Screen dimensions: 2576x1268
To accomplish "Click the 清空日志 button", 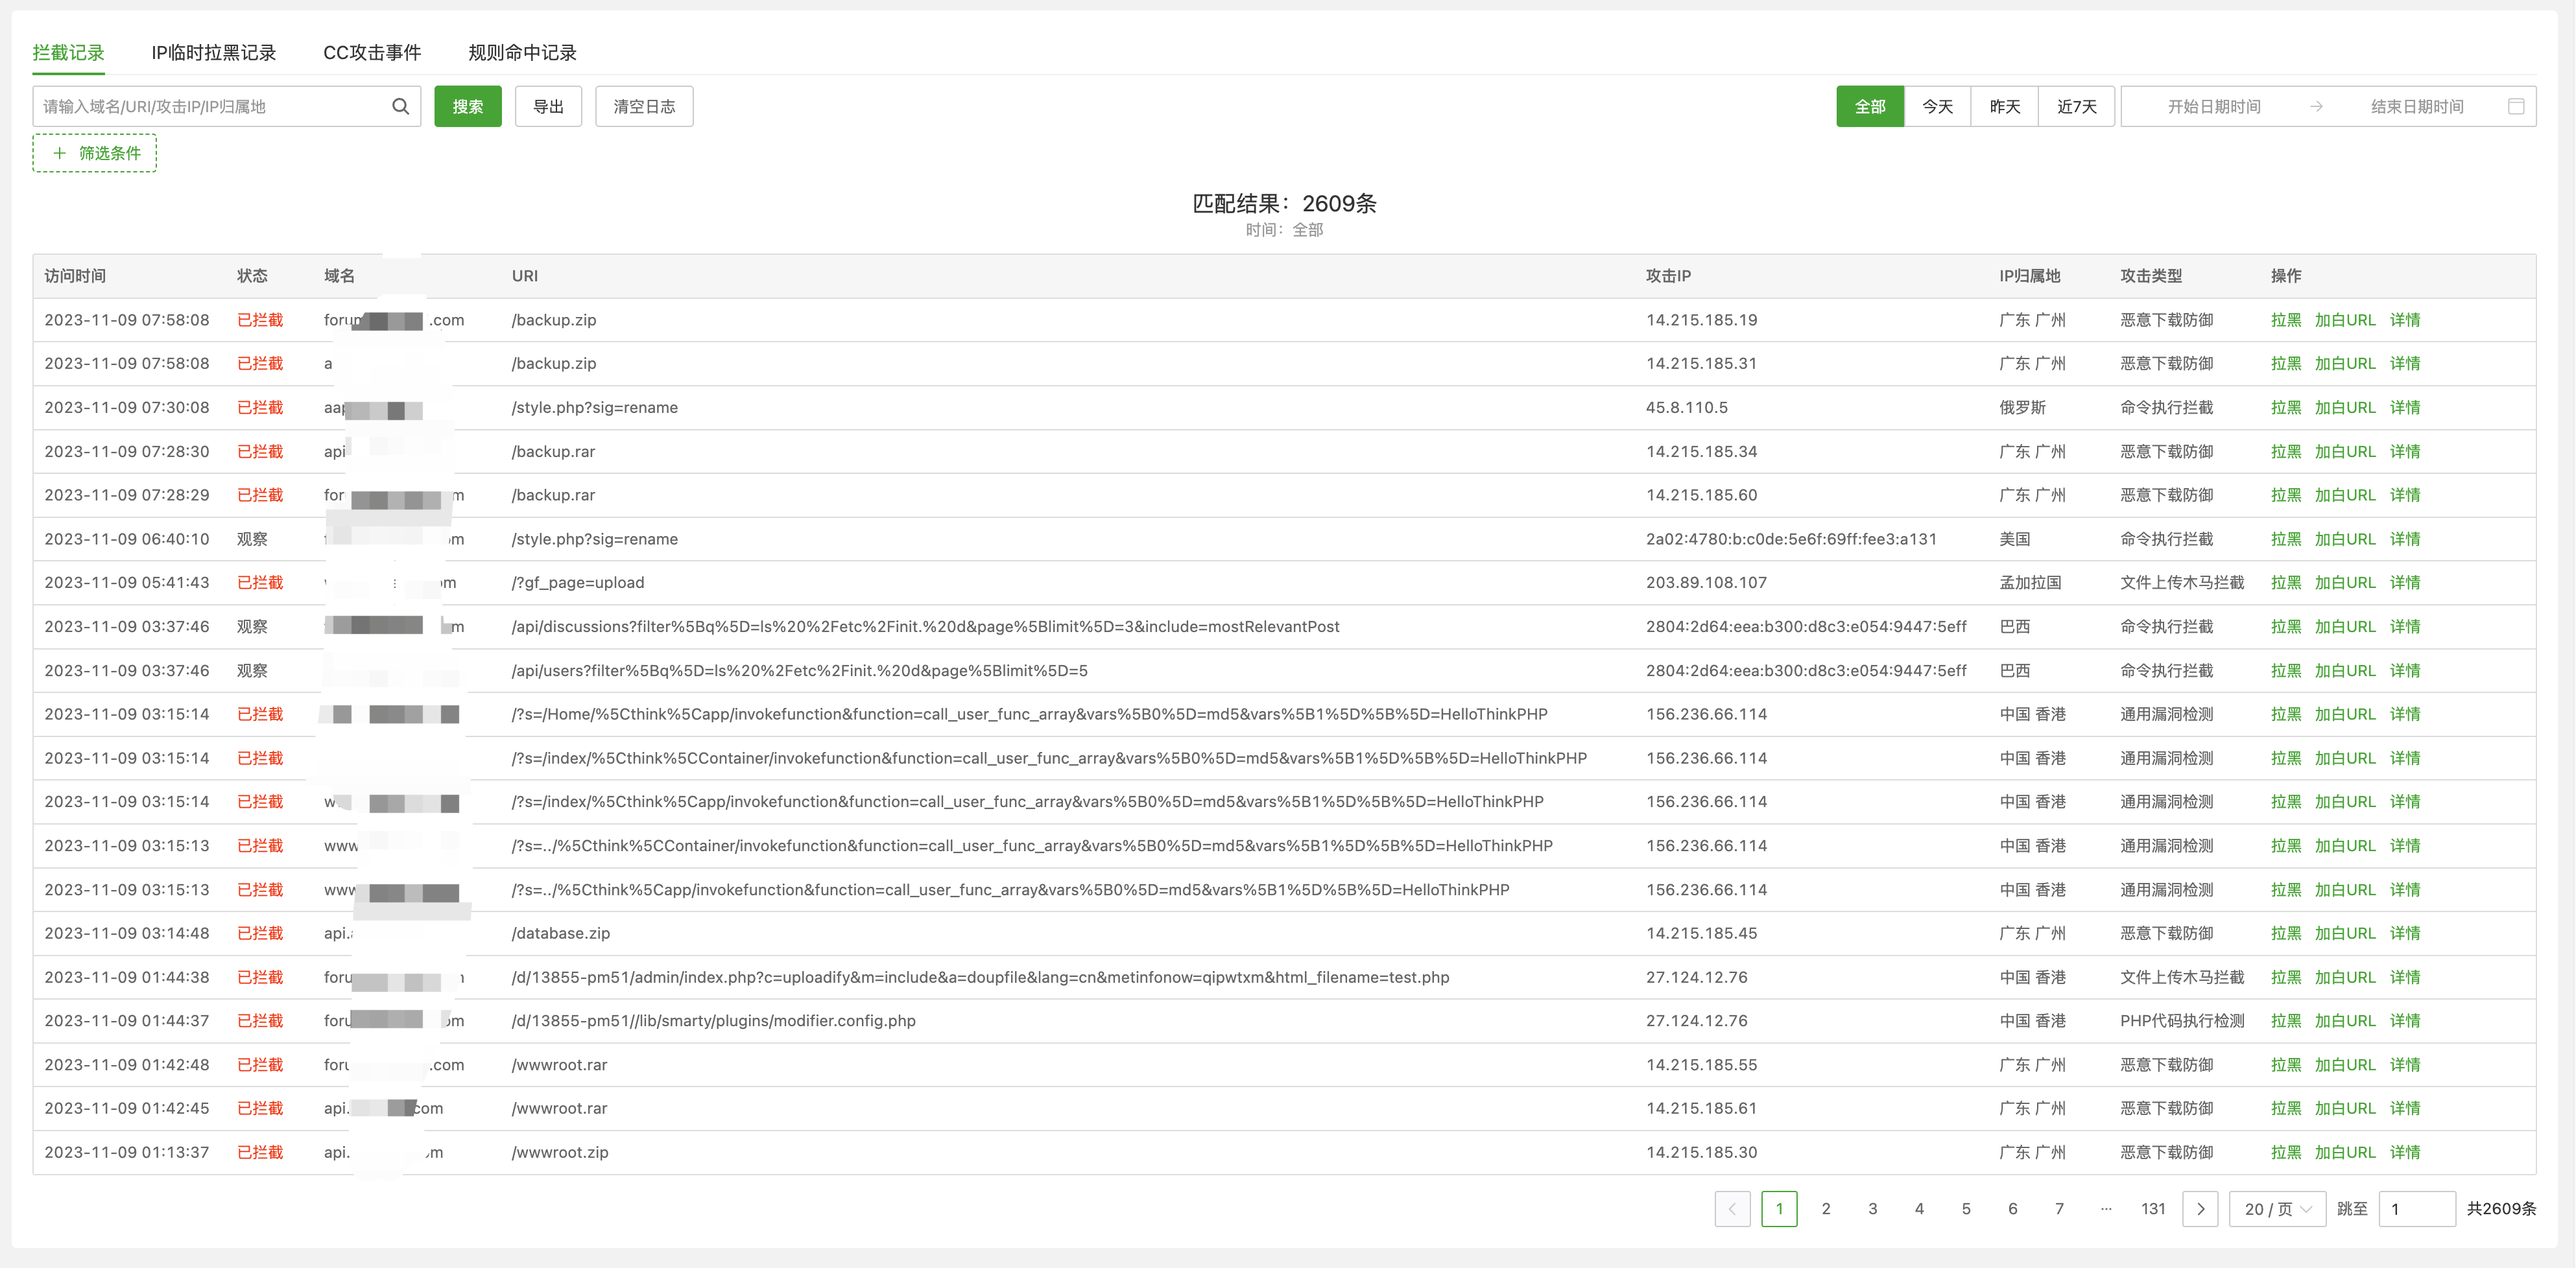I will coord(644,107).
